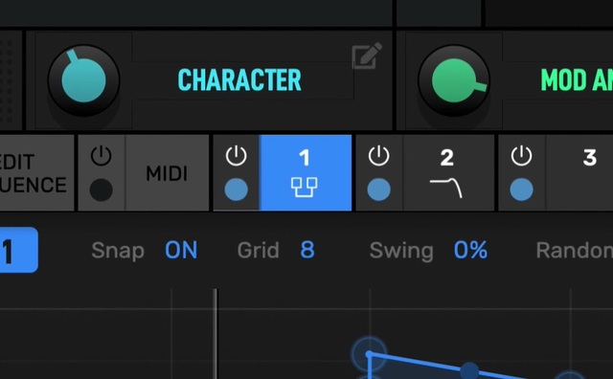Select the MIDI tab

[x=167, y=173]
